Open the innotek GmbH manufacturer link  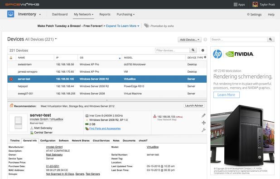tap(54, 147)
